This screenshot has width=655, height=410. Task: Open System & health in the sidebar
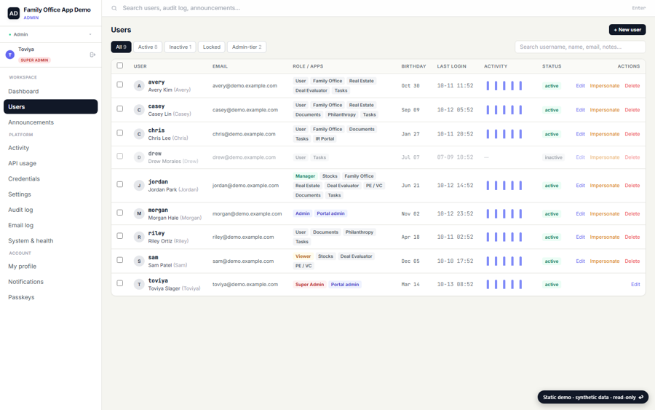click(x=50, y=241)
